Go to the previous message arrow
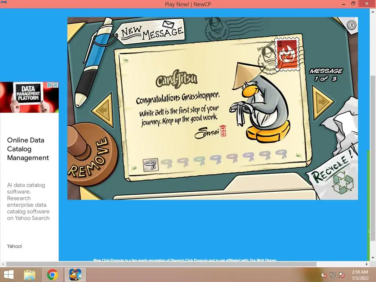Image resolution: width=376 pixels, height=282 pixels. tap(103, 110)
